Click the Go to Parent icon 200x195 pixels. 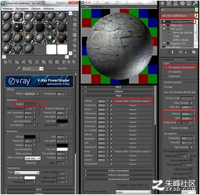pos(68,62)
